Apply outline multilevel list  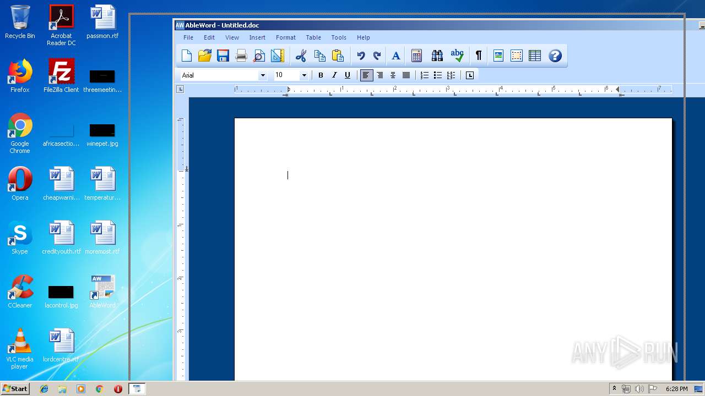click(x=451, y=75)
